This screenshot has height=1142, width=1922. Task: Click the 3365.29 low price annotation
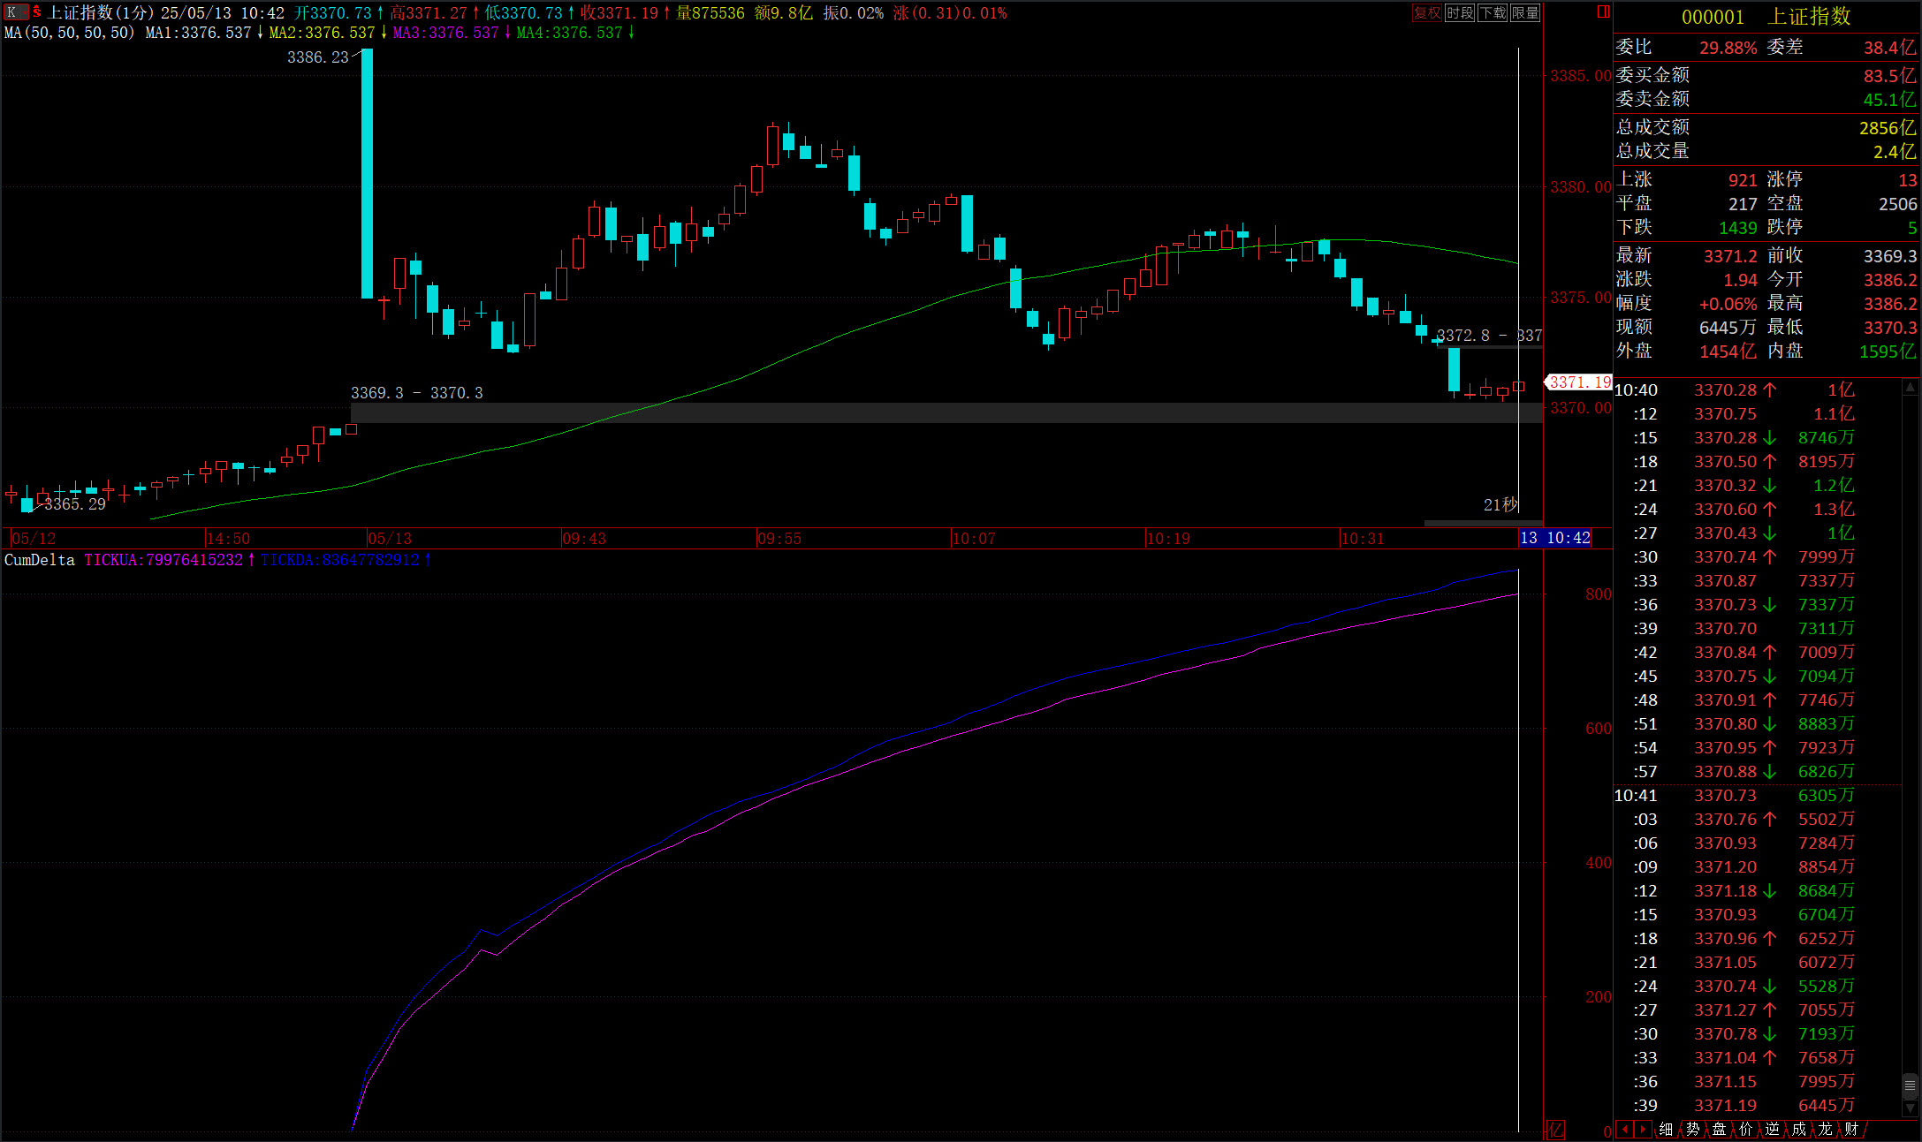pos(75,504)
